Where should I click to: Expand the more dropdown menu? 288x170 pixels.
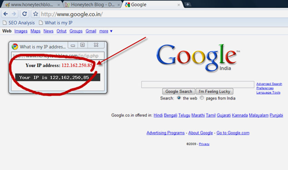point(106,31)
